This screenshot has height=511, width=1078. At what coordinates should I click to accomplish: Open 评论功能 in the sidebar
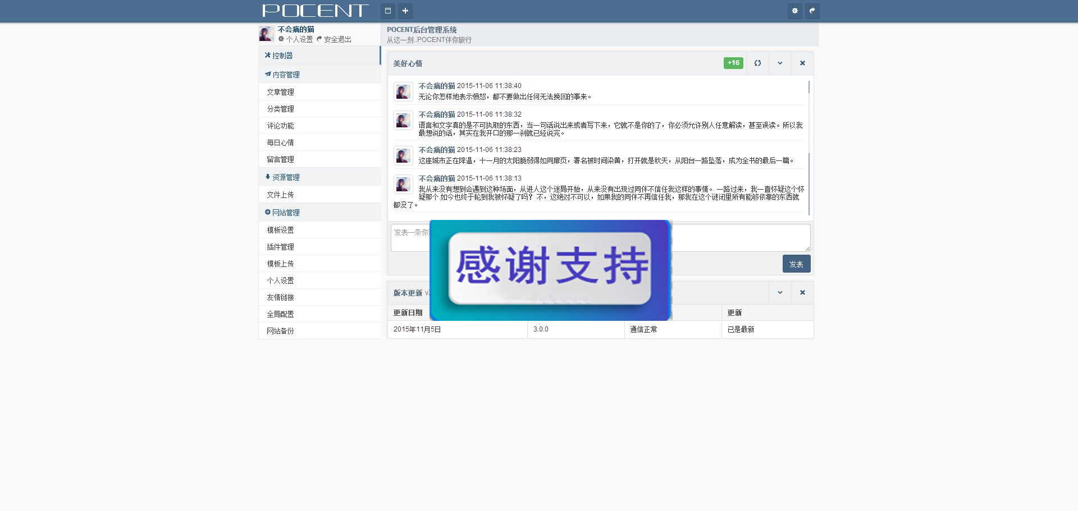(319, 126)
